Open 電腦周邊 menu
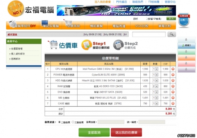The height and width of the screenshot is (138, 197). [x=119, y=25]
